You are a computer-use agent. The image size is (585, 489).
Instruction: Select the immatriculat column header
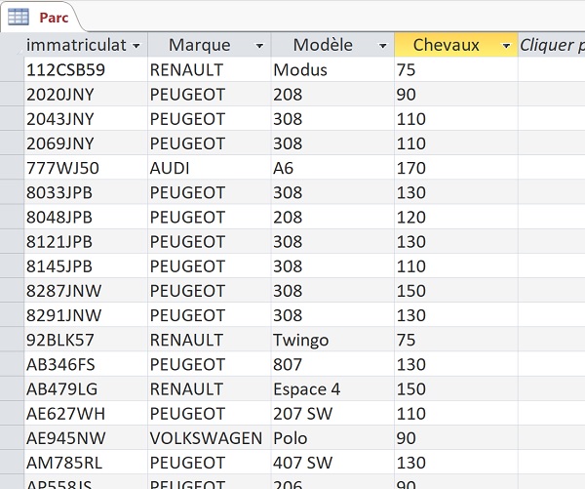[x=86, y=45]
